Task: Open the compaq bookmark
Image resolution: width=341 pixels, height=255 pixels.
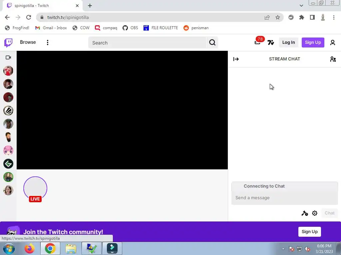Action: coord(106,28)
